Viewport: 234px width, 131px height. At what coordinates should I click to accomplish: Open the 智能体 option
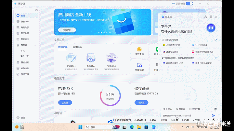(180, 109)
